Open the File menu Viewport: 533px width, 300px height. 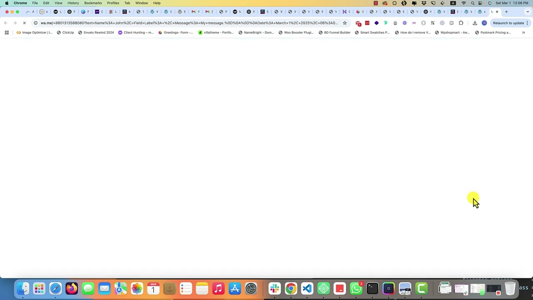[x=35, y=3]
